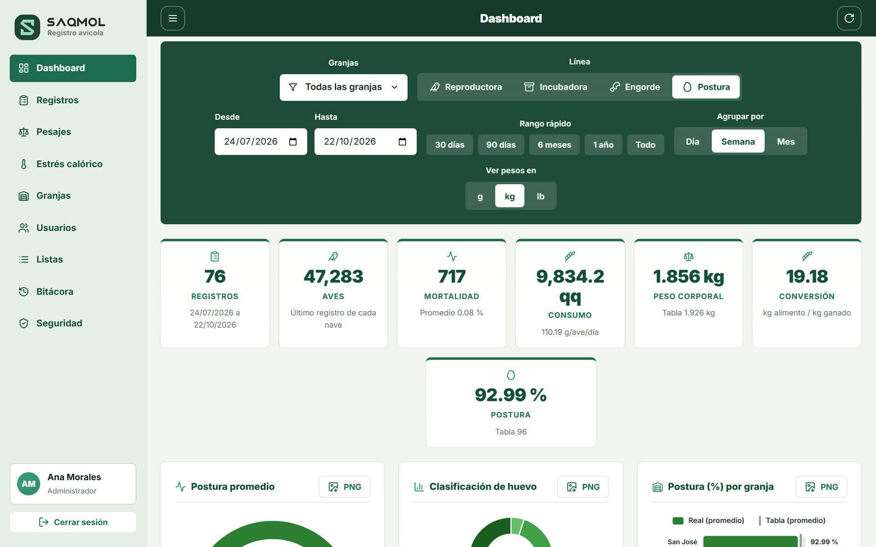The image size is (876, 547).
Task: Click the Hasta date input field
Action: tap(365, 142)
